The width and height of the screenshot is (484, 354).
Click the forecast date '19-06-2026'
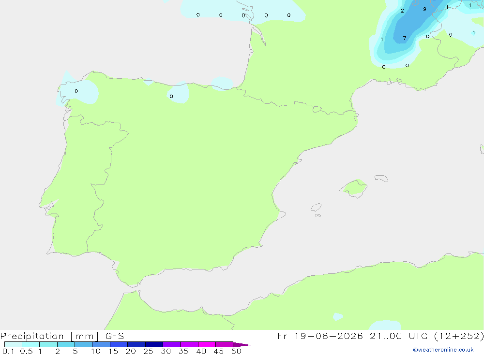click(x=329, y=336)
